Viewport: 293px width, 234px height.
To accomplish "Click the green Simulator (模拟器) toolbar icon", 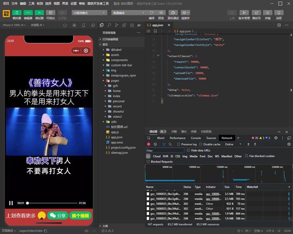I will (17, 13).
